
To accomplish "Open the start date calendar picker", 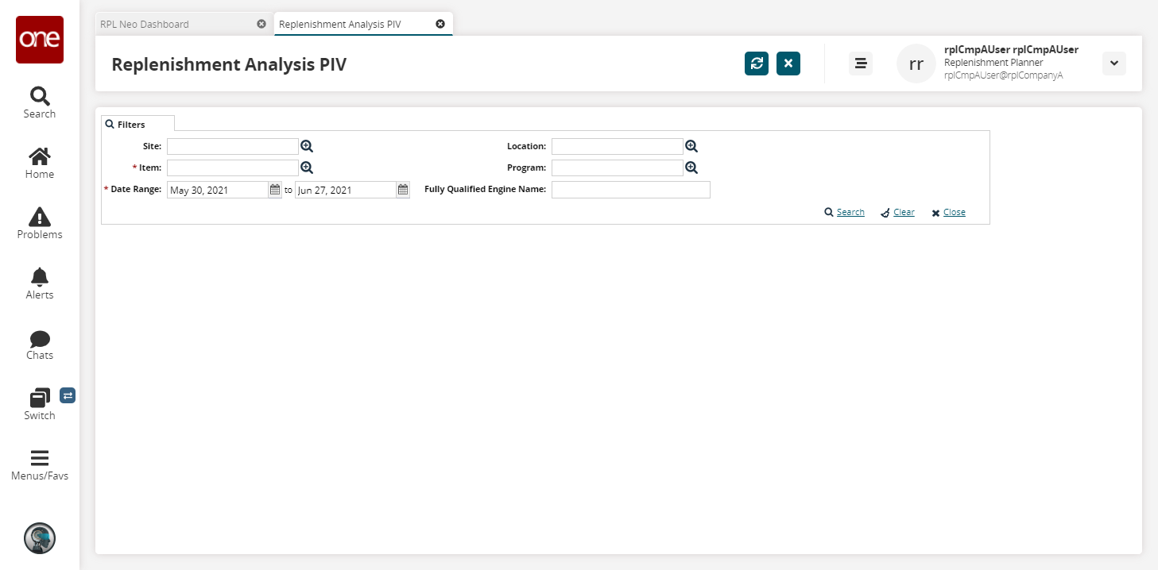I will [275, 190].
